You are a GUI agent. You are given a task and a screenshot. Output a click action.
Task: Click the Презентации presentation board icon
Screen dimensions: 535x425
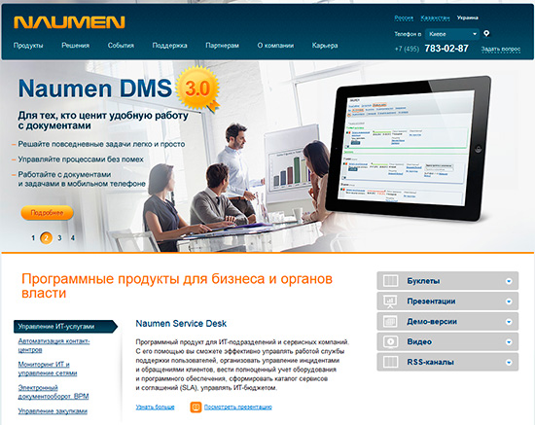(x=390, y=301)
